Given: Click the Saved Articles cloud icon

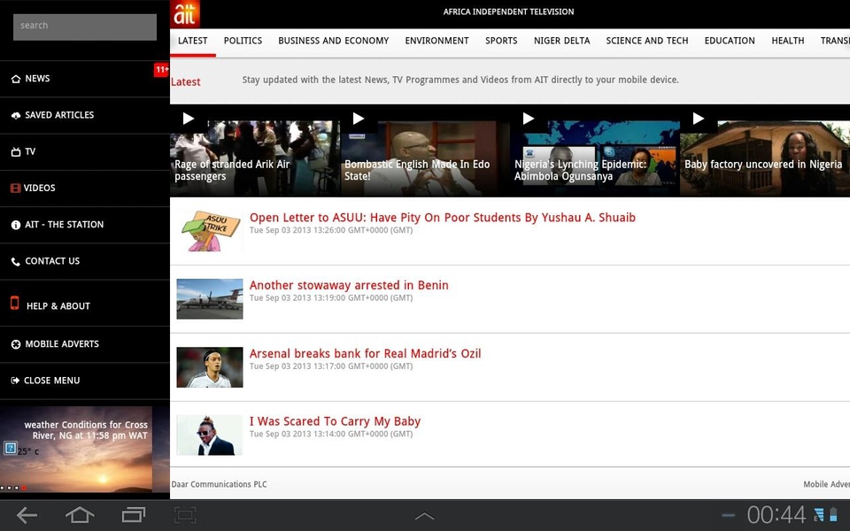Looking at the screenshot, I should pyautogui.click(x=16, y=115).
